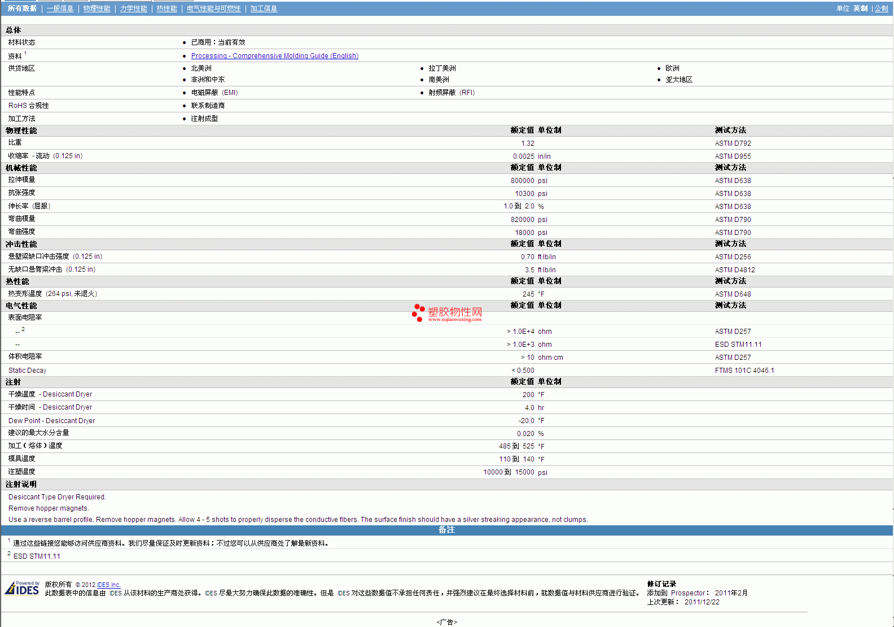
Task: Select the 弯曲强度 value 18000
Action: point(524,233)
